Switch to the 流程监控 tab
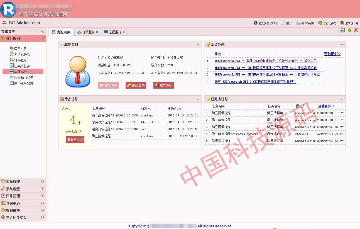360x229 pixels. 114,32
